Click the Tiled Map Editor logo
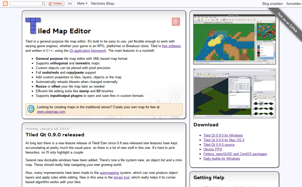Viewport: 302px width, 187px height. point(58,26)
